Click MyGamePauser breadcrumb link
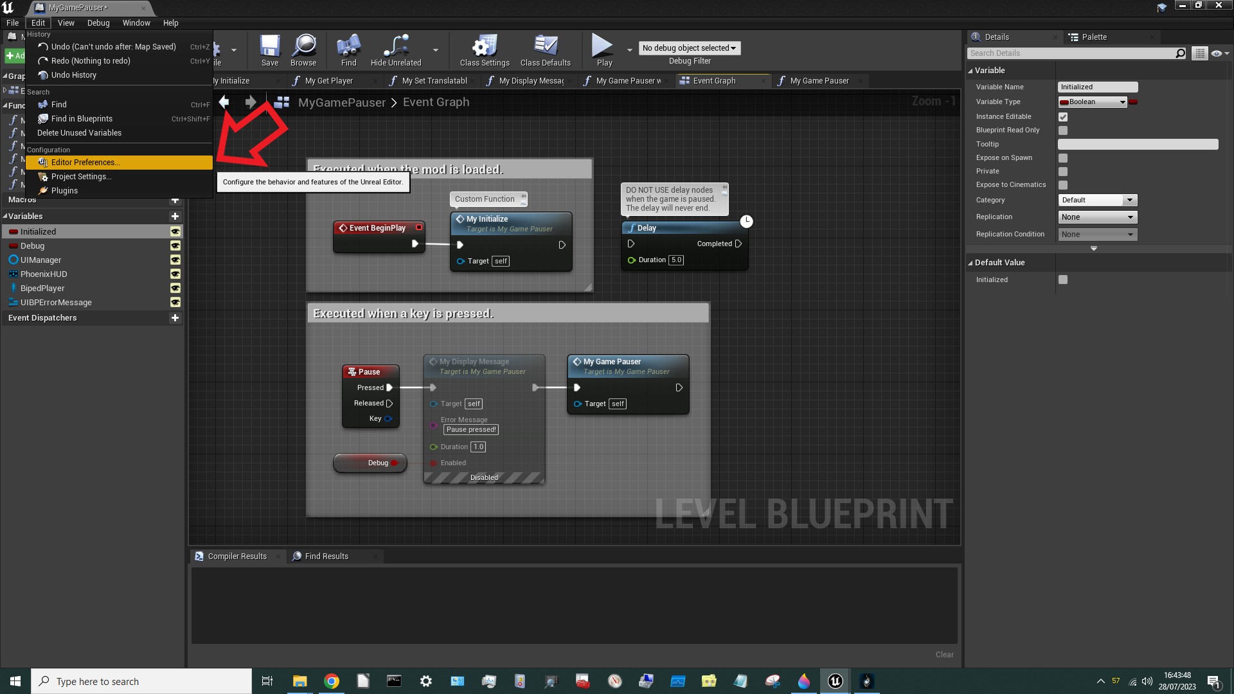Screen dimensions: 1234x694 tap(342, 102)
